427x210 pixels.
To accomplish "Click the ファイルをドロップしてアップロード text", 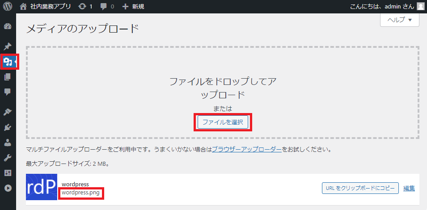I will (223, 88).
